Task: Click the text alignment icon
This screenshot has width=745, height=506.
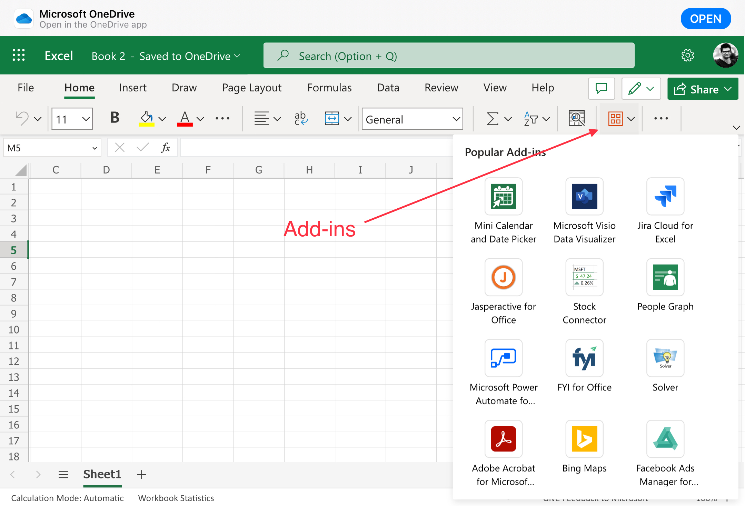Action: click(261, 119)
